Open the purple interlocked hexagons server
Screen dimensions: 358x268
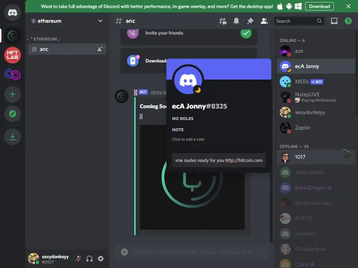(13, 75)
